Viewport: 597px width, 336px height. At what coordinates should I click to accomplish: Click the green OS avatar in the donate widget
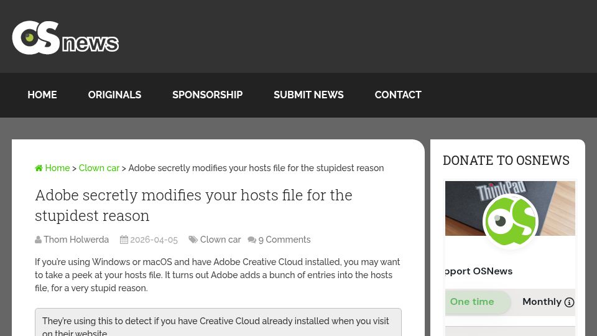click(x=511, y=222)
